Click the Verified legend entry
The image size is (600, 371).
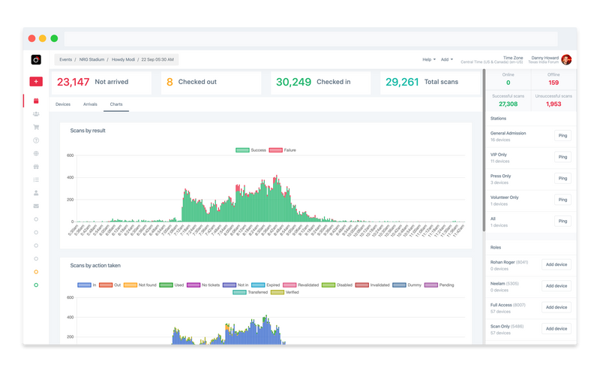coord(285,292)
